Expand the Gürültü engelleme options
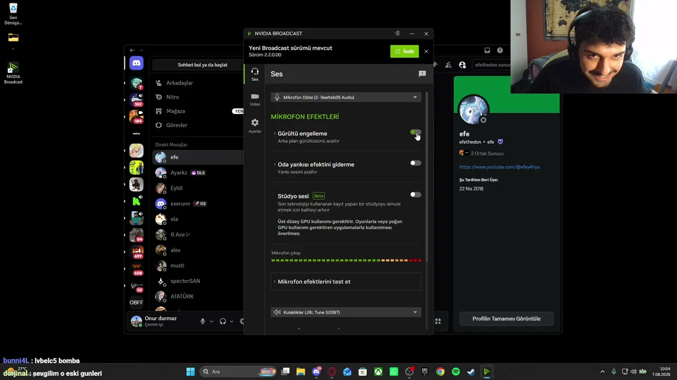Viewport: 677px width, 380px height. point(275,134)
